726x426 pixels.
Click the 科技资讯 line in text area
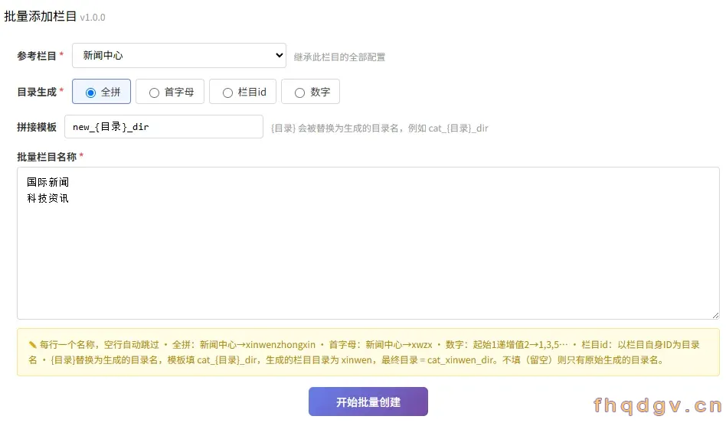click(47, 198)
